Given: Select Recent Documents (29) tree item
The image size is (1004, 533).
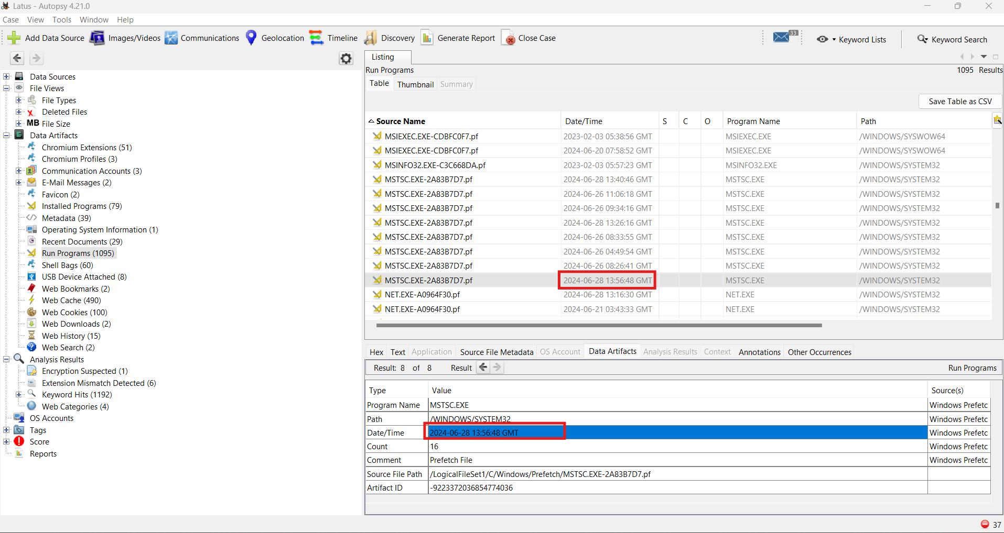Looking at the screenshot, I should coord(82,242).
